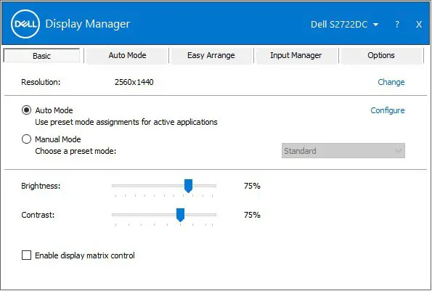This screenshot has height=291, width=432.
Task: Select the Manual Mode radio button
Action: [x=26, y=139]
